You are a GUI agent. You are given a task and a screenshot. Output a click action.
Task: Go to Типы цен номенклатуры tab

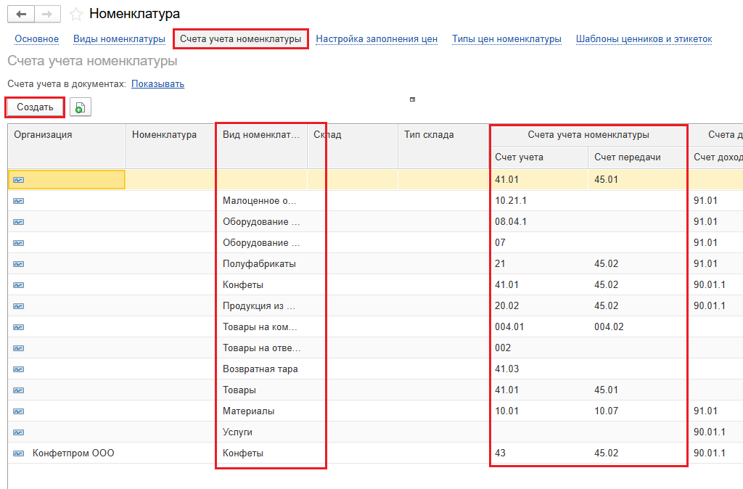(x=506, y=39)
